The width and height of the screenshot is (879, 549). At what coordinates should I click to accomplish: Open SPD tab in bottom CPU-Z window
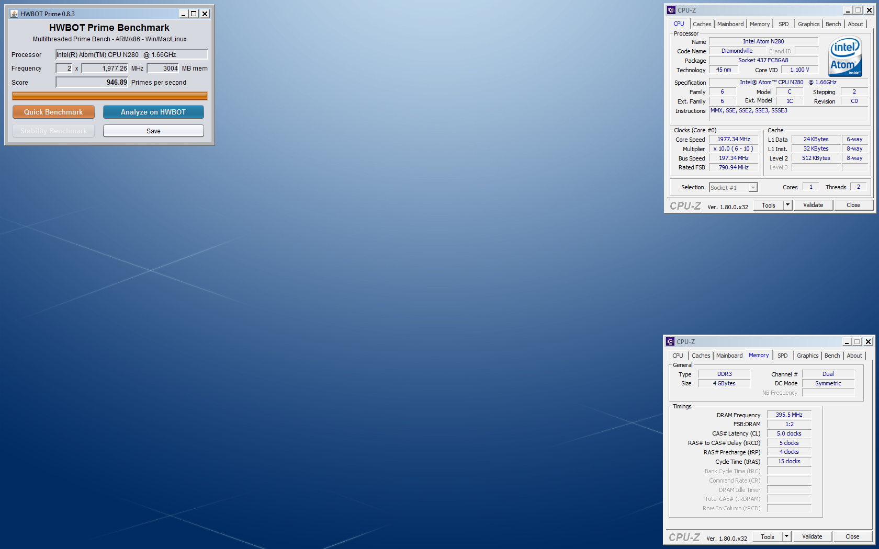point(783,356)
